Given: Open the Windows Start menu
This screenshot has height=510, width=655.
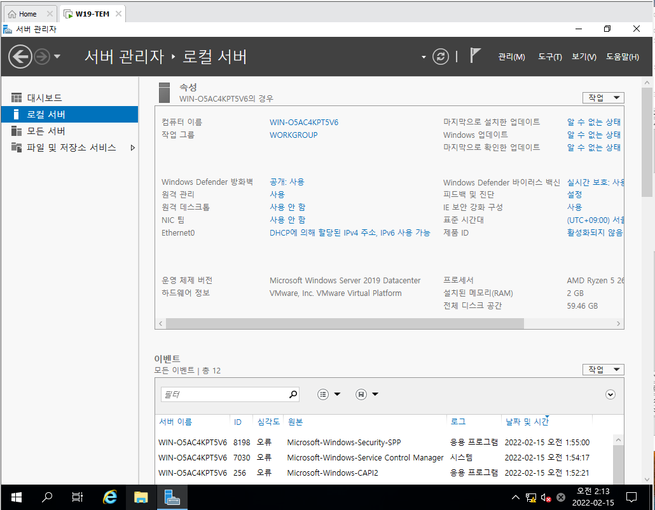Looking at the screenshot, I should pyautogui.click(x=17, y=497).
